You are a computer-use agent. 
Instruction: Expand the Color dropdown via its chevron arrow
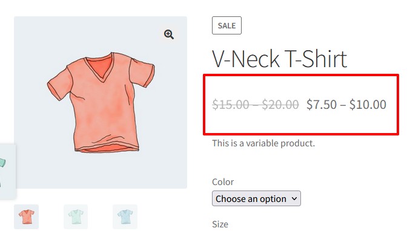[x=294, y=198]
